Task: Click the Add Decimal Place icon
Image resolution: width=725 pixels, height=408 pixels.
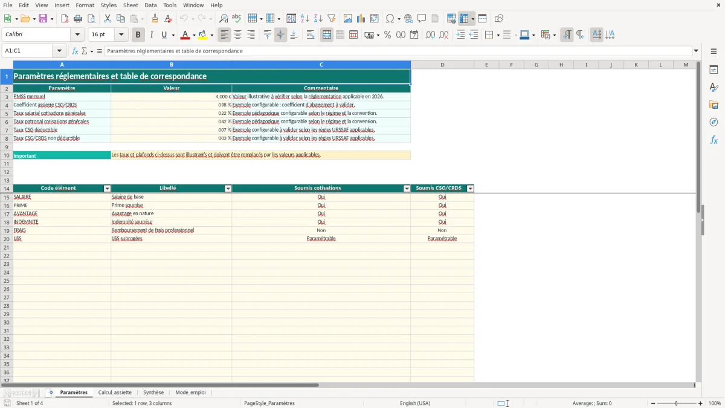Action: click(x=430, y=35)
